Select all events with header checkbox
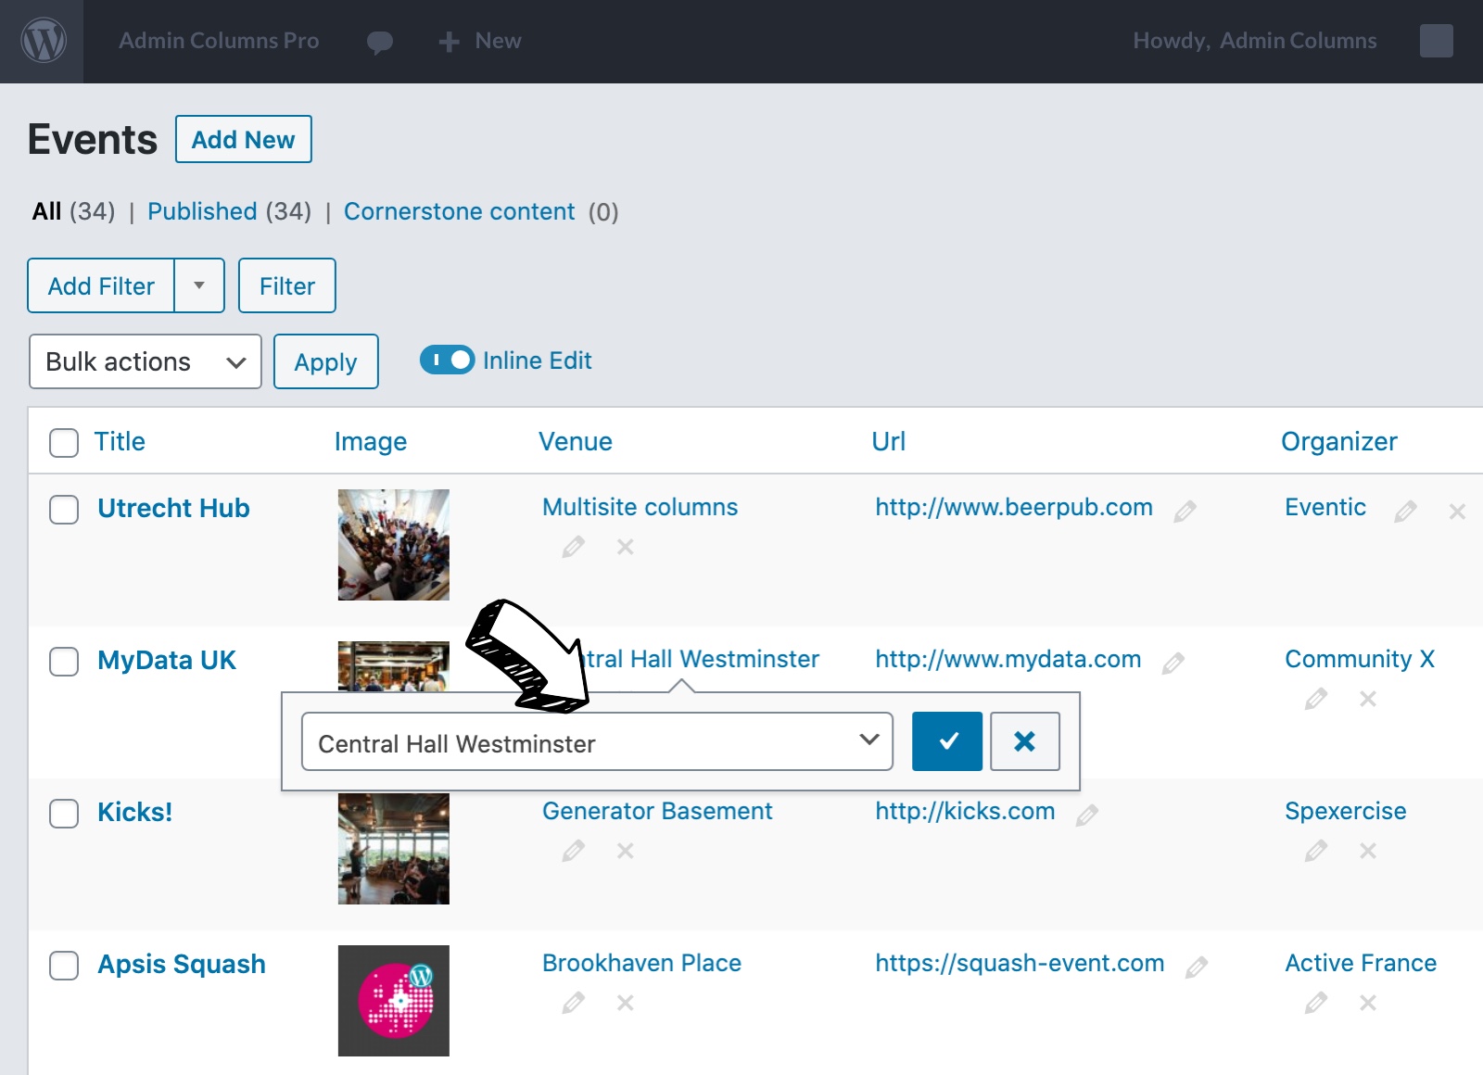The width and height of the screenshot is (1483, 1075). 64,442
